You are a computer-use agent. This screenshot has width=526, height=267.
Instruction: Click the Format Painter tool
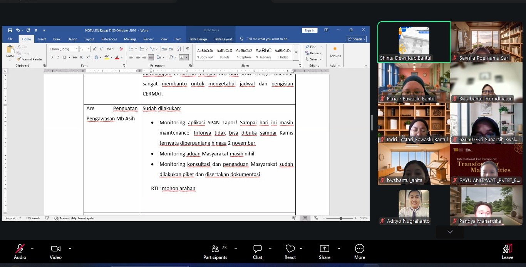[30, 59]
